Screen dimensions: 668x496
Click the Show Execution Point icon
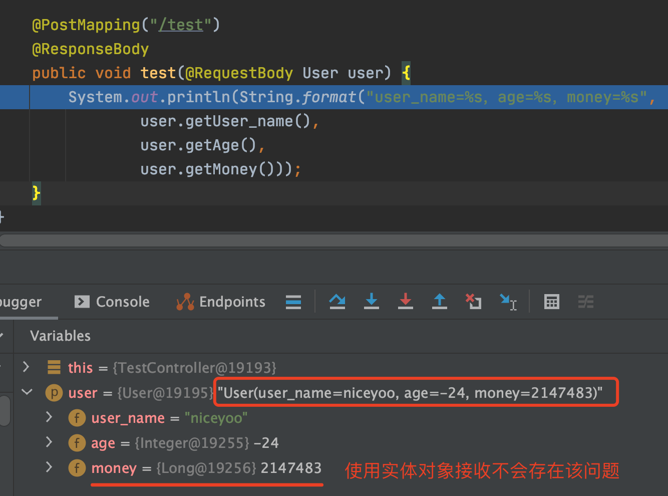coord(293,302)
